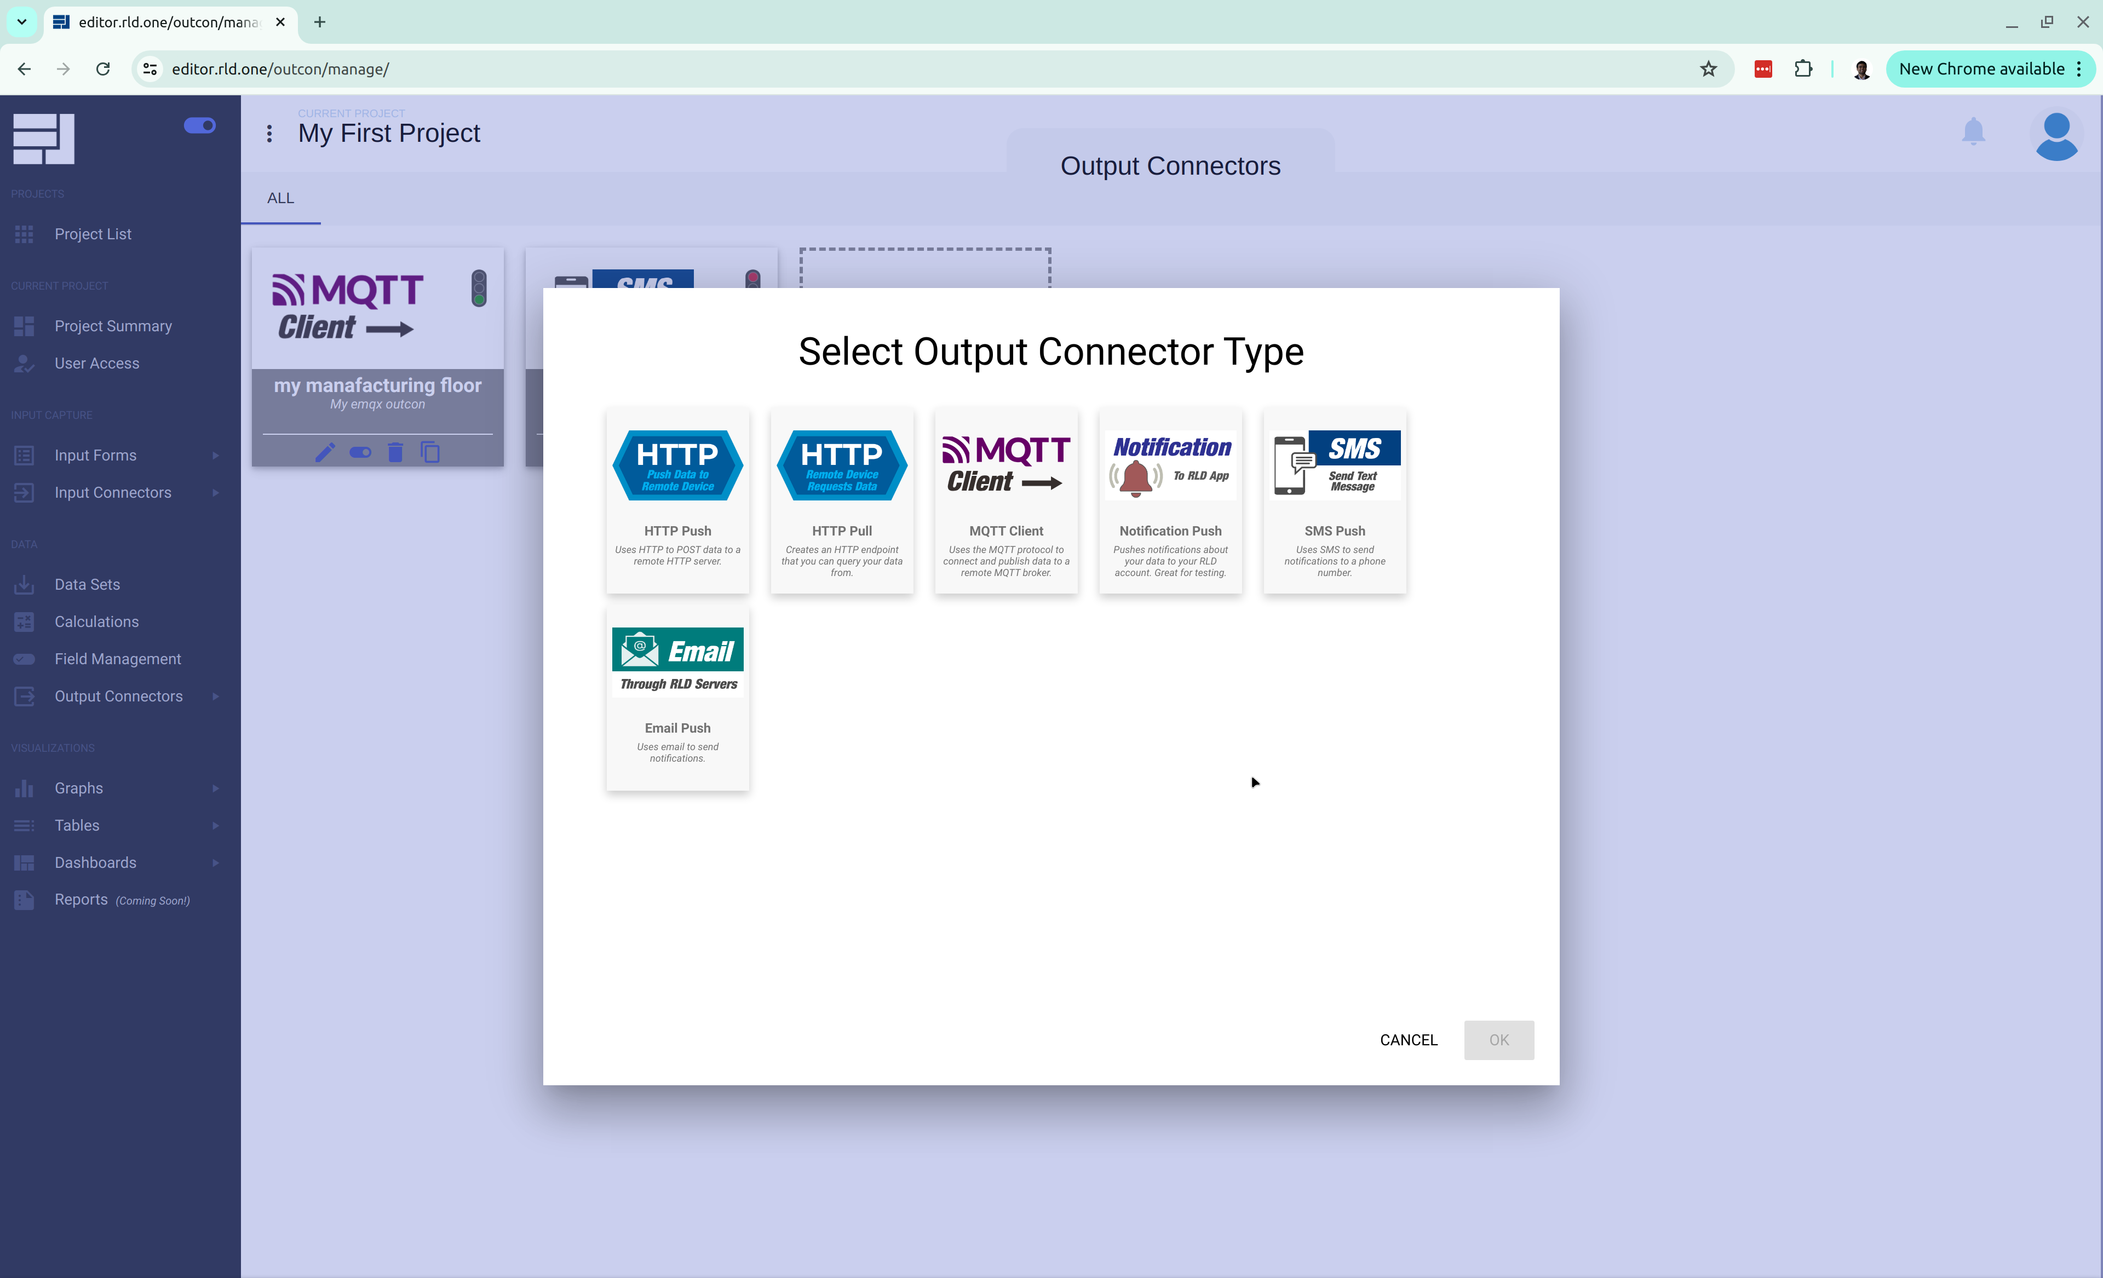This screenshot has width=2103, height=1278.
Task: Open the red extension icon in the toolbar
Action: click(x=1763, y=69)
